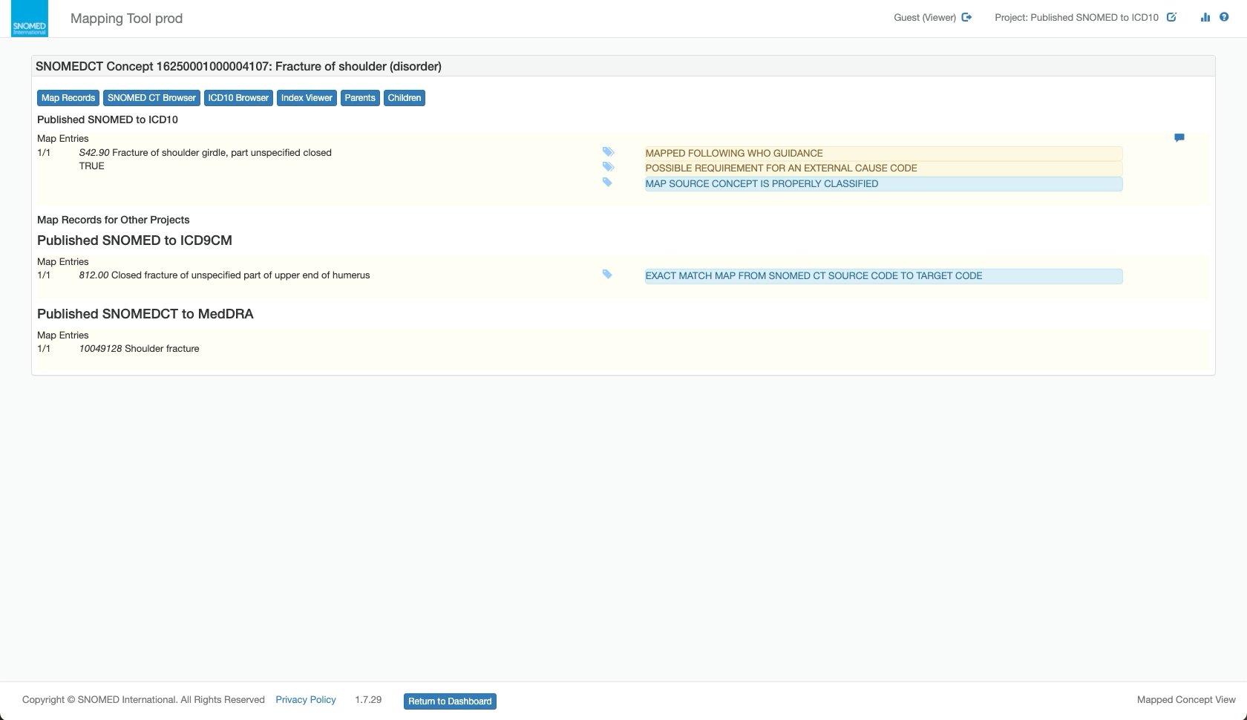Open the Privacy Policy link
This screenshot has height=720, width=1247.
306,699
